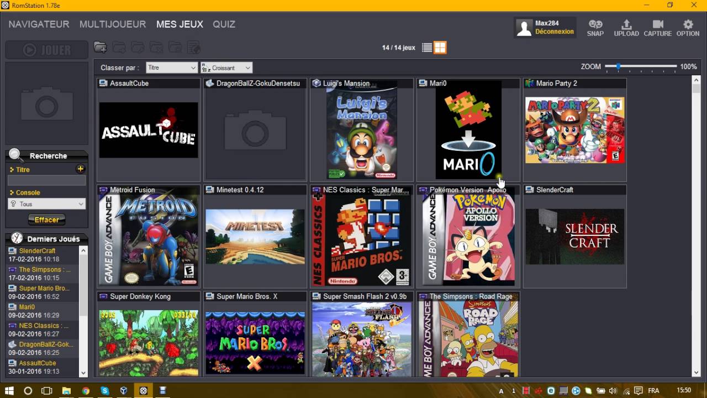The height and width of the screenshot is (398, 707).
Task: Switch to list view
Action: [427, 48]
